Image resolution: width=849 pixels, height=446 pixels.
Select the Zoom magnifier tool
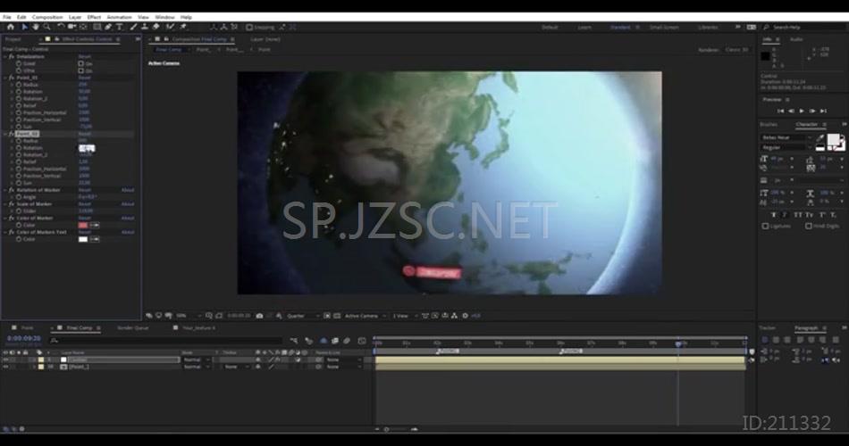tap(46, 27)
